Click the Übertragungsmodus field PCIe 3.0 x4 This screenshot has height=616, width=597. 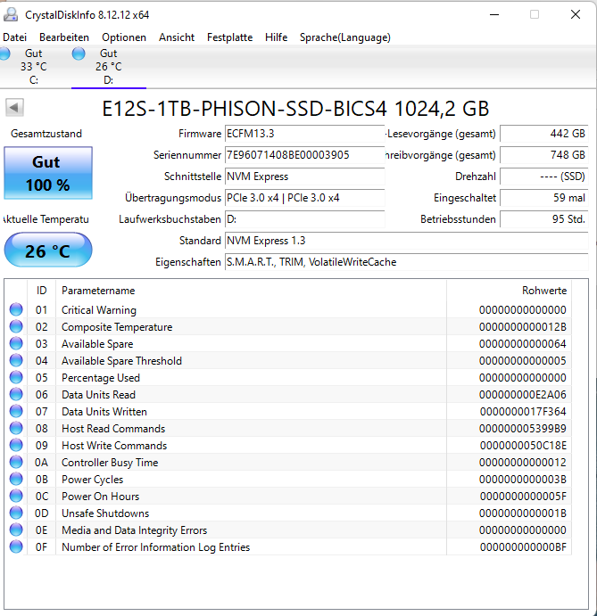[305, 198]
